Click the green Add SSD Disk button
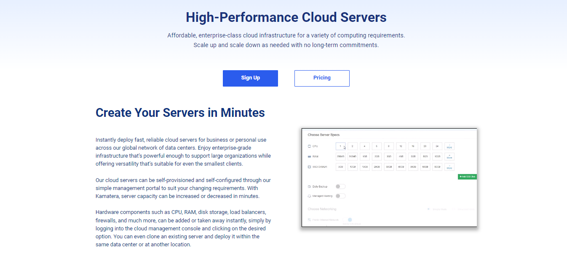This screenshot has height=256, width=567. 467,177
